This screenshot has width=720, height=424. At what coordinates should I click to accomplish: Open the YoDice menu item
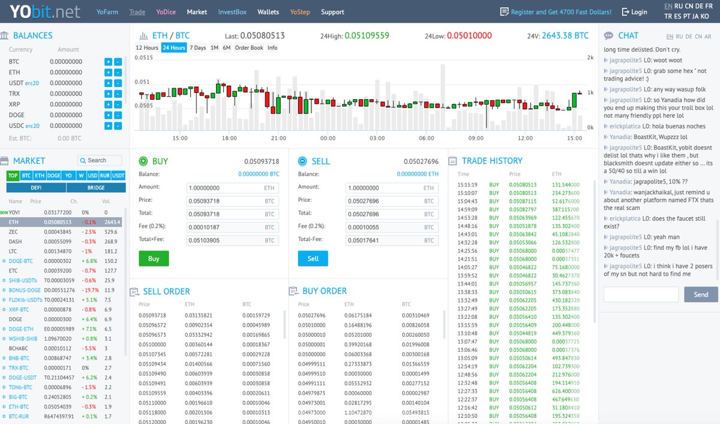point(166,12)
